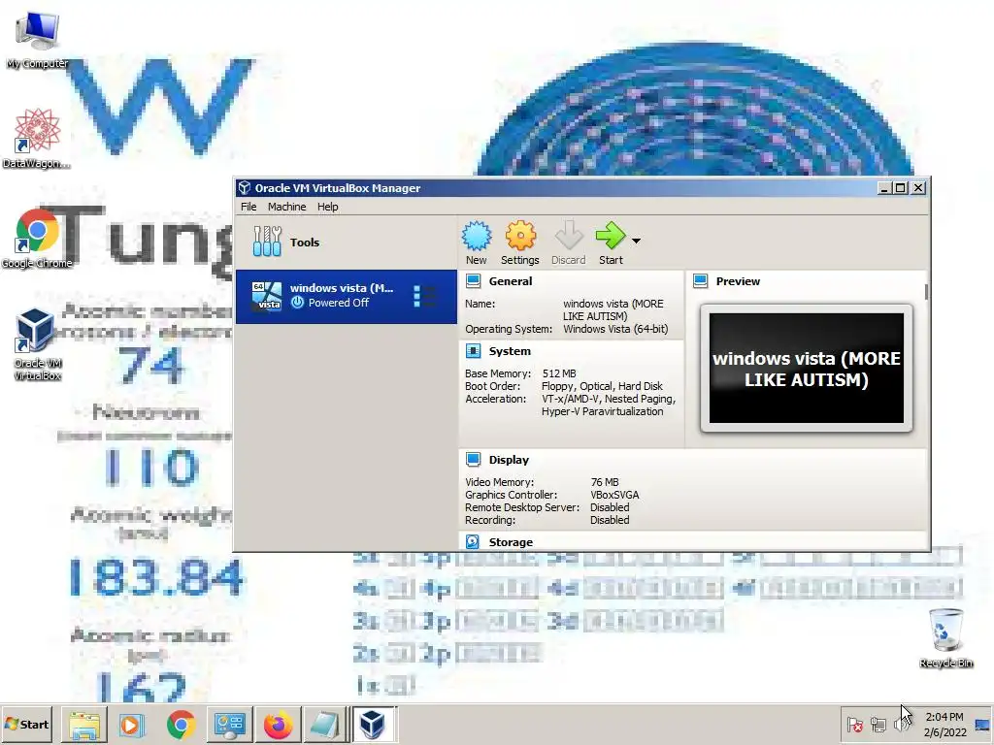Click the 'Windows Vista (64-bit)' value
This screenshot has height=745, width=994.
click(x=615, y=330)
